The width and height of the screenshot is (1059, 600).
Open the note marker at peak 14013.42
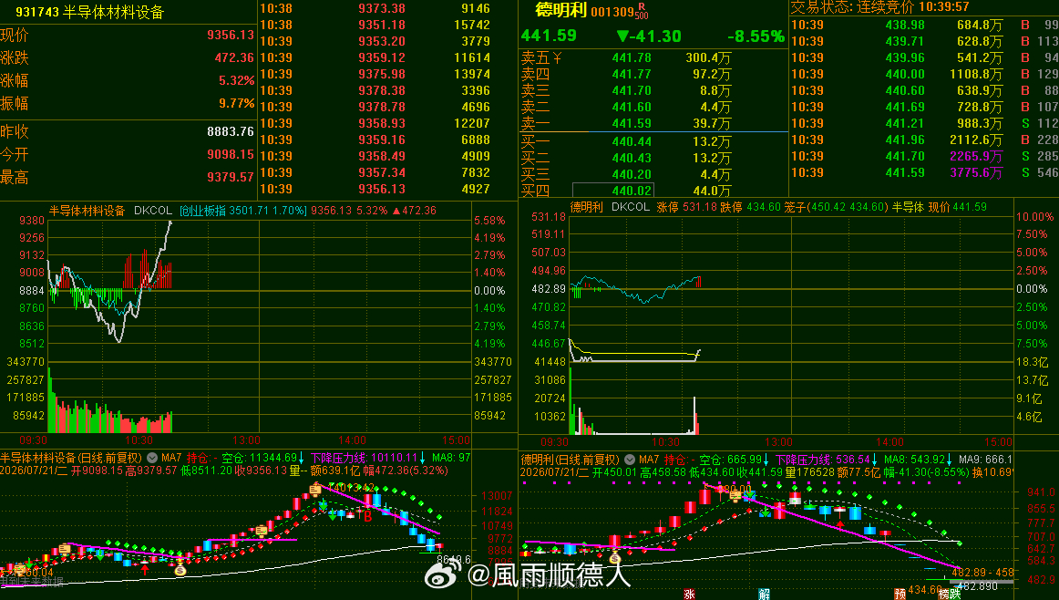point(314,489)
